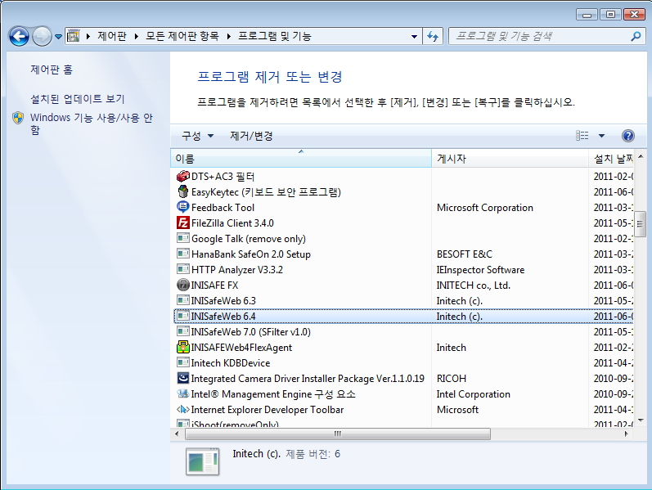Click the Google Talk program icon
This screenshot has width=652, height=490.
pos(182,238)
